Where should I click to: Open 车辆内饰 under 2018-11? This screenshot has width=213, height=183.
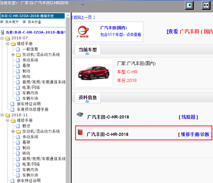coord(30,170)
